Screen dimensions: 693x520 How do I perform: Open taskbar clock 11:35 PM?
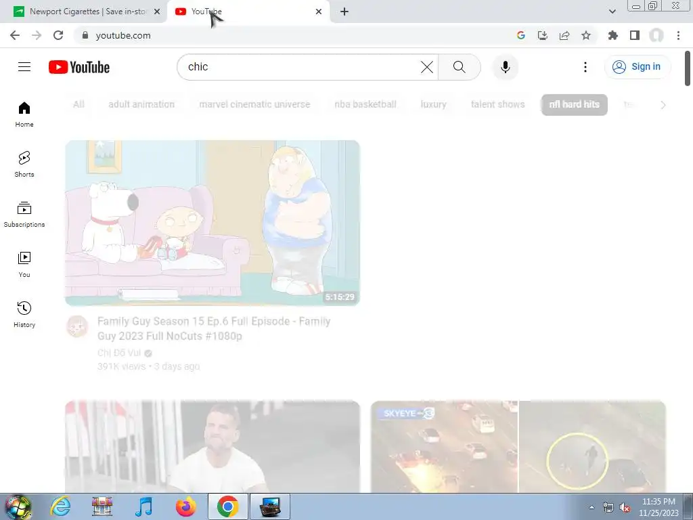pyautogui.click(x=658, y=507)
